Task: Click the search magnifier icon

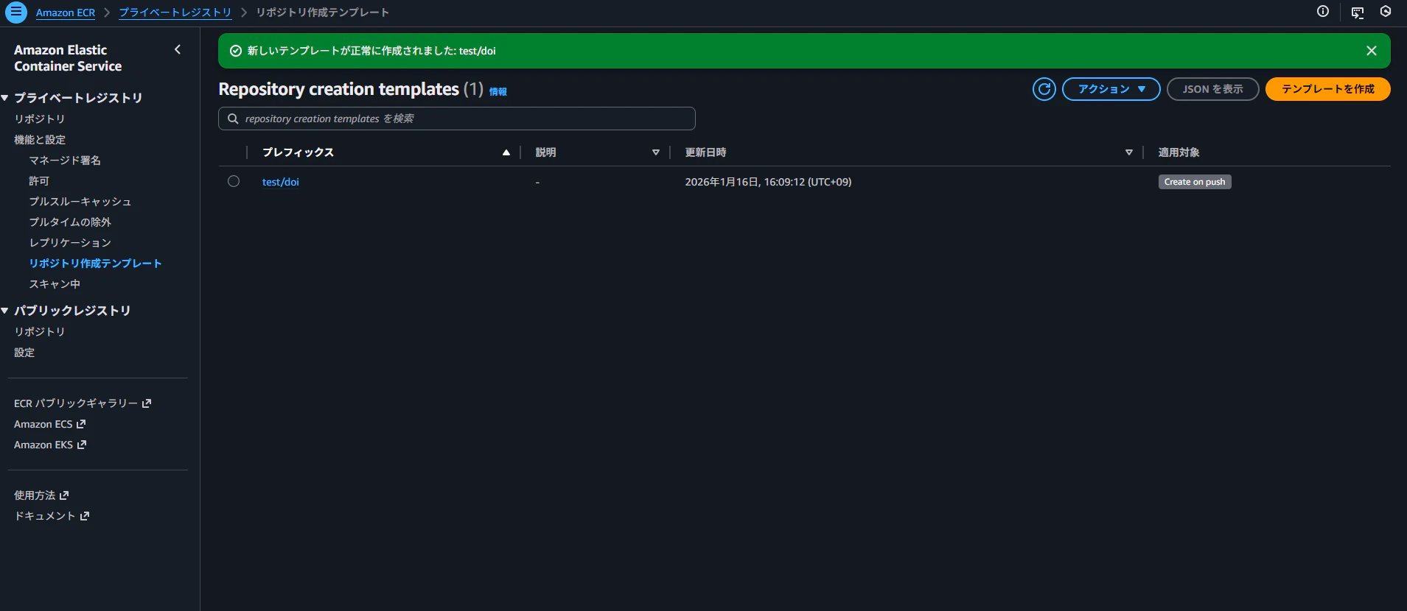Action: point(233,119)
